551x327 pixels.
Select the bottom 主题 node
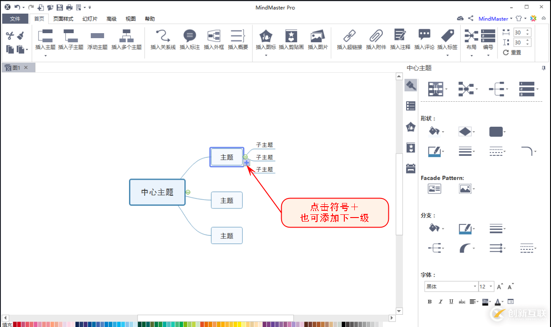[227, 236]
